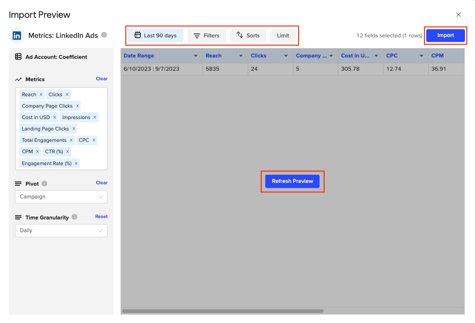Click the Import button
The width and height of the screenshot is (475, 323).
coord(445,35)
